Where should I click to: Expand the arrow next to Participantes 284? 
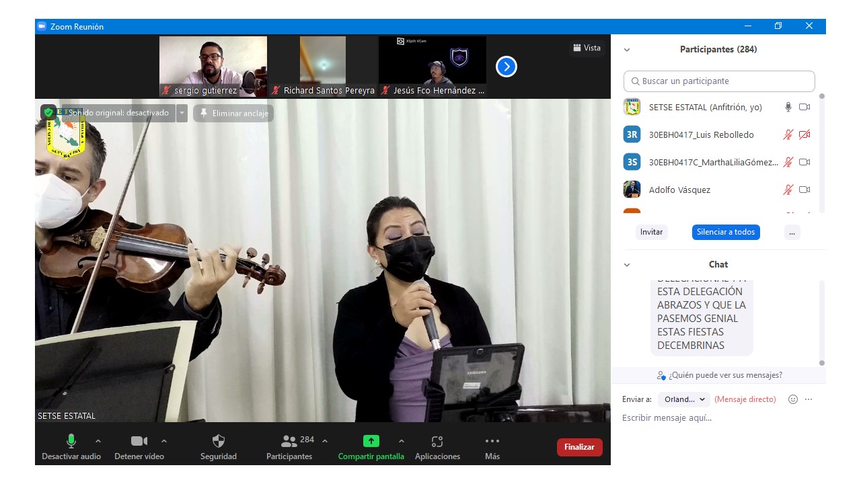325,441
